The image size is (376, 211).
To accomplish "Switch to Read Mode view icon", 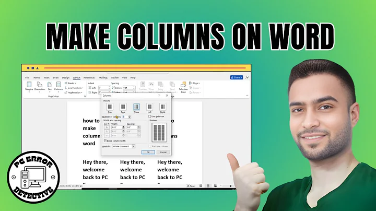I will tap(201, 186).
